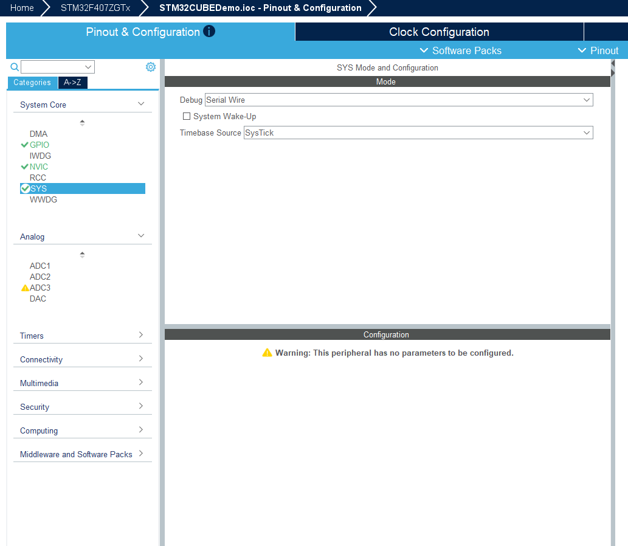The width and height of the screenshot is (628, 546).
Task: Select IWDG in System Core
Action: (x=40, y=156)
